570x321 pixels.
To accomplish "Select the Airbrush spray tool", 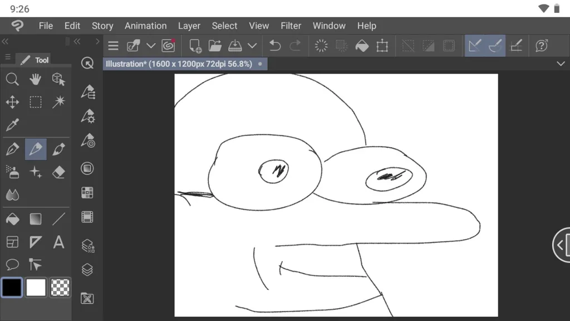I will point(12,172).
